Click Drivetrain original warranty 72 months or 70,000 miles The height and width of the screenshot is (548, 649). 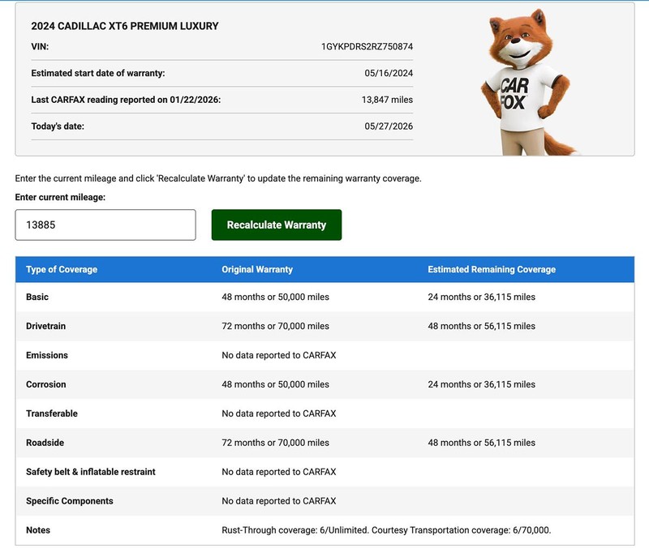[275, 326]
